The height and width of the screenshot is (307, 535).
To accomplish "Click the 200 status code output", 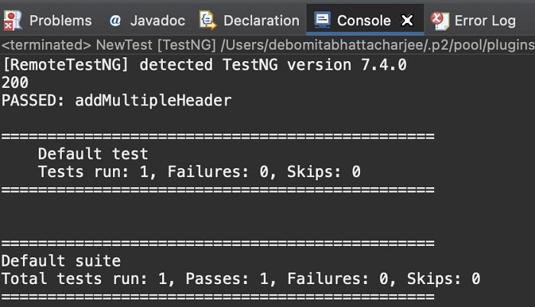I will pos(15,82).
